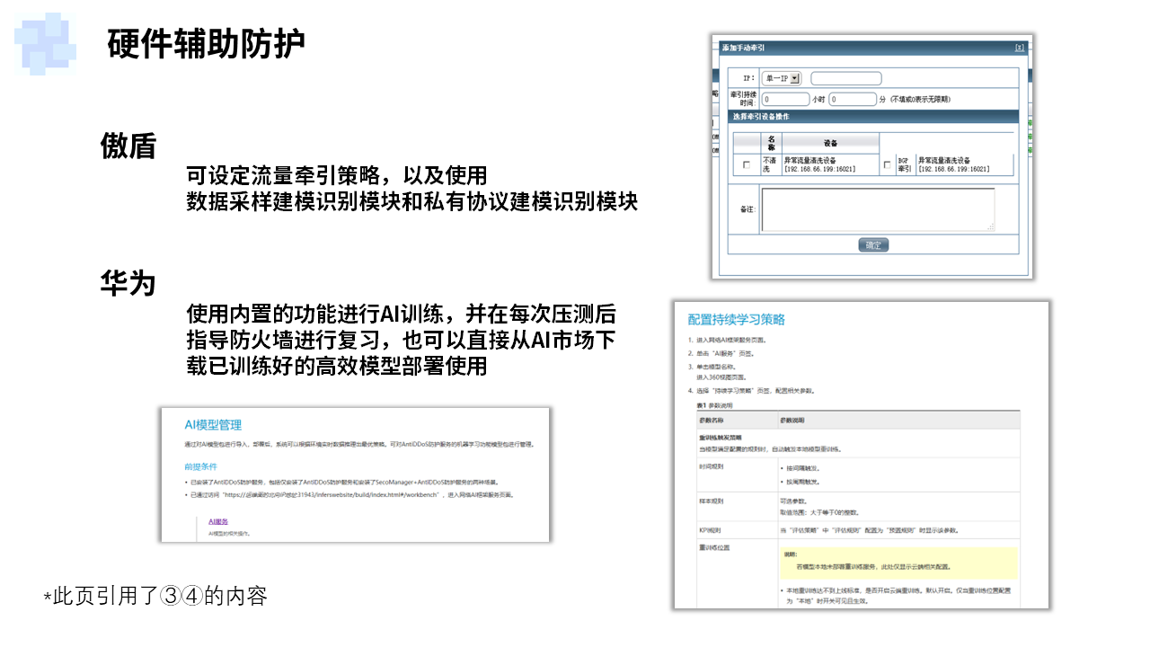Open the 单一IP dropdown
The image size is (1150, 647).
794,79
